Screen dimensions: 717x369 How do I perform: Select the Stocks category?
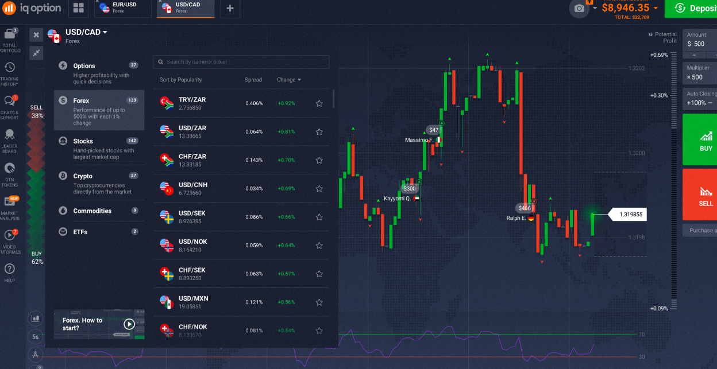click(99, 148)
